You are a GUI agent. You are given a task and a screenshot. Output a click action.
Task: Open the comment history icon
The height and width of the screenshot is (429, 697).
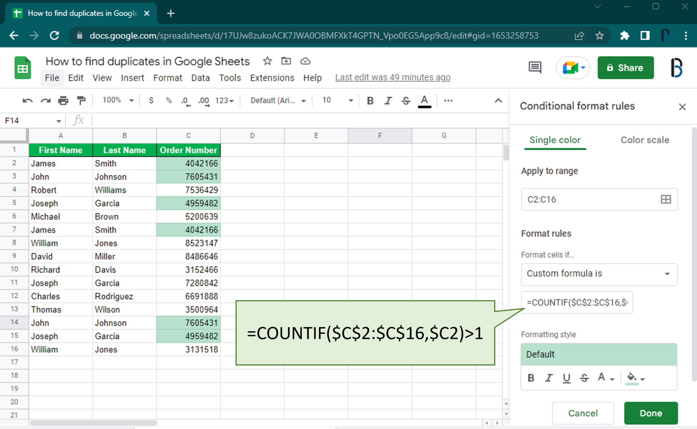tap(535, 67)
